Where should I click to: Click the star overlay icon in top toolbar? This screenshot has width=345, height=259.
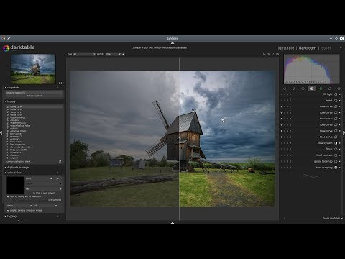(269, 54)
